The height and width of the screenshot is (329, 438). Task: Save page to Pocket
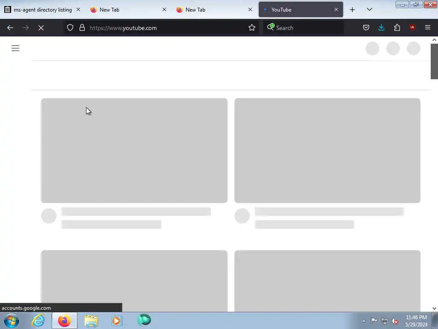[x=366, y=27]
